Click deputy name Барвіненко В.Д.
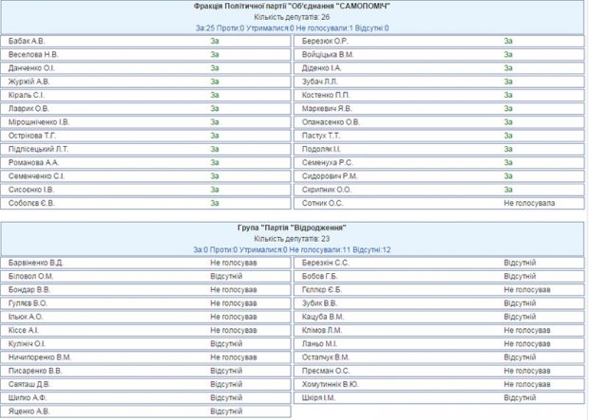 click(x=35, y=263)
